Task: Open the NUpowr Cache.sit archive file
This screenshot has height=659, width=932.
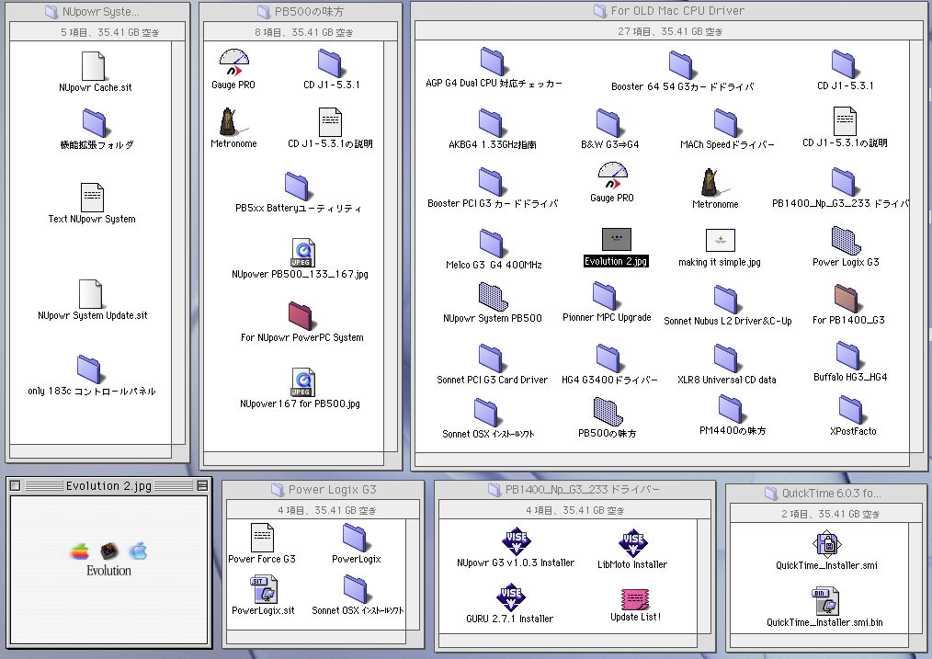Action: [x=94, y=66]
